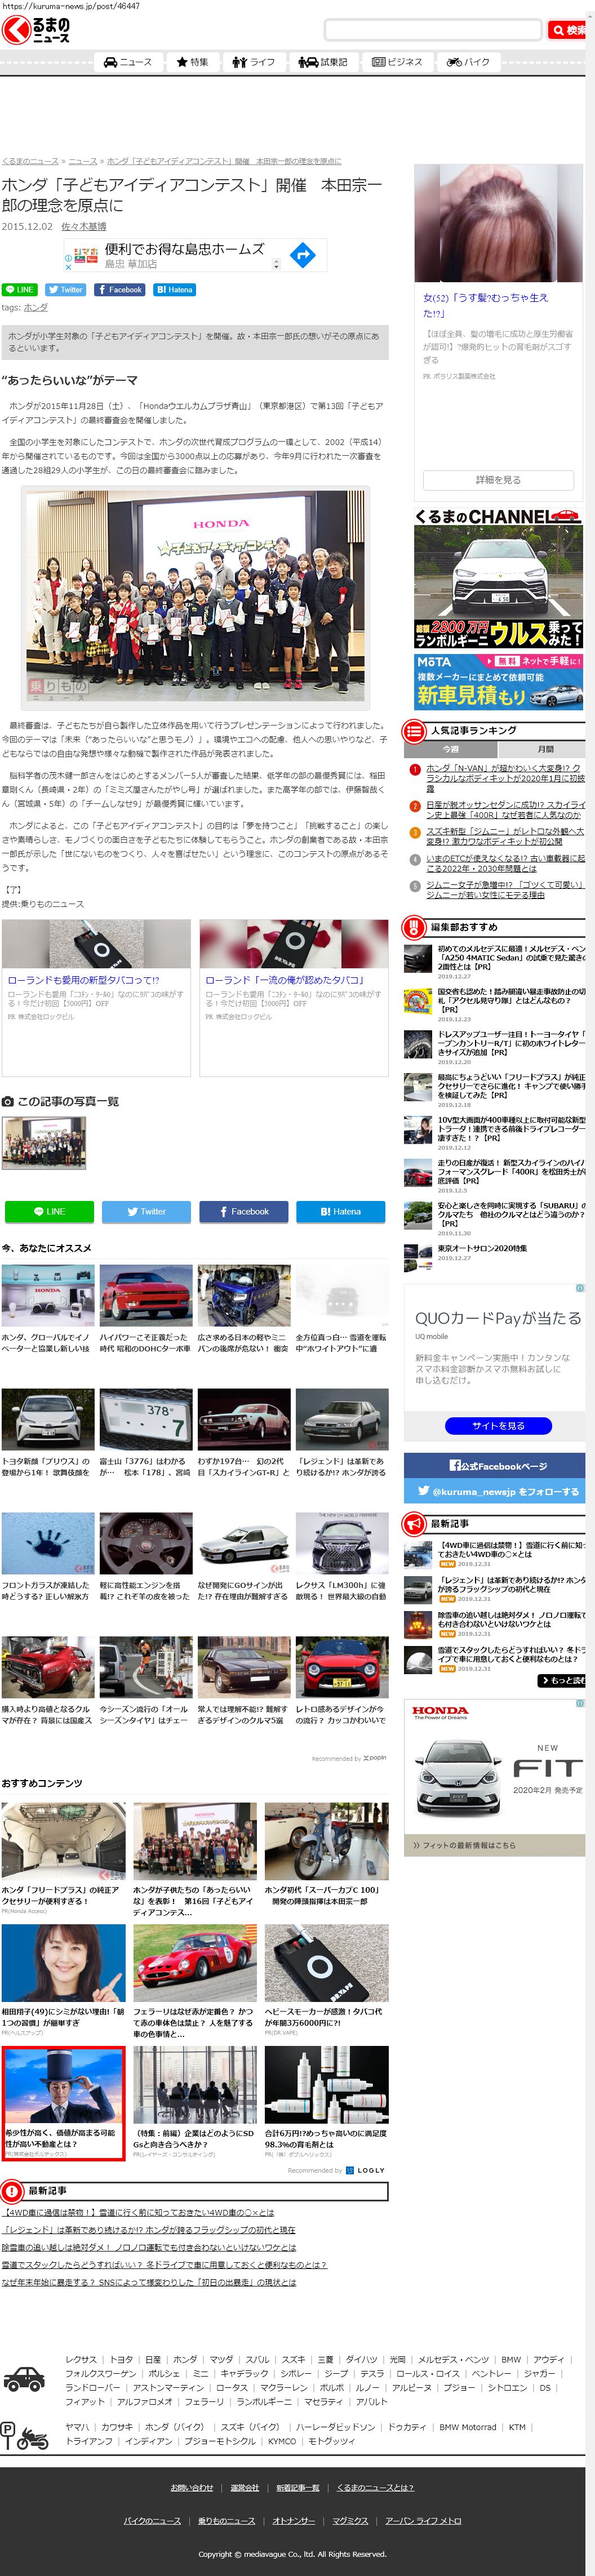Open the ニュース menu with car icon

pyautogui.click(x=127, y=62)
